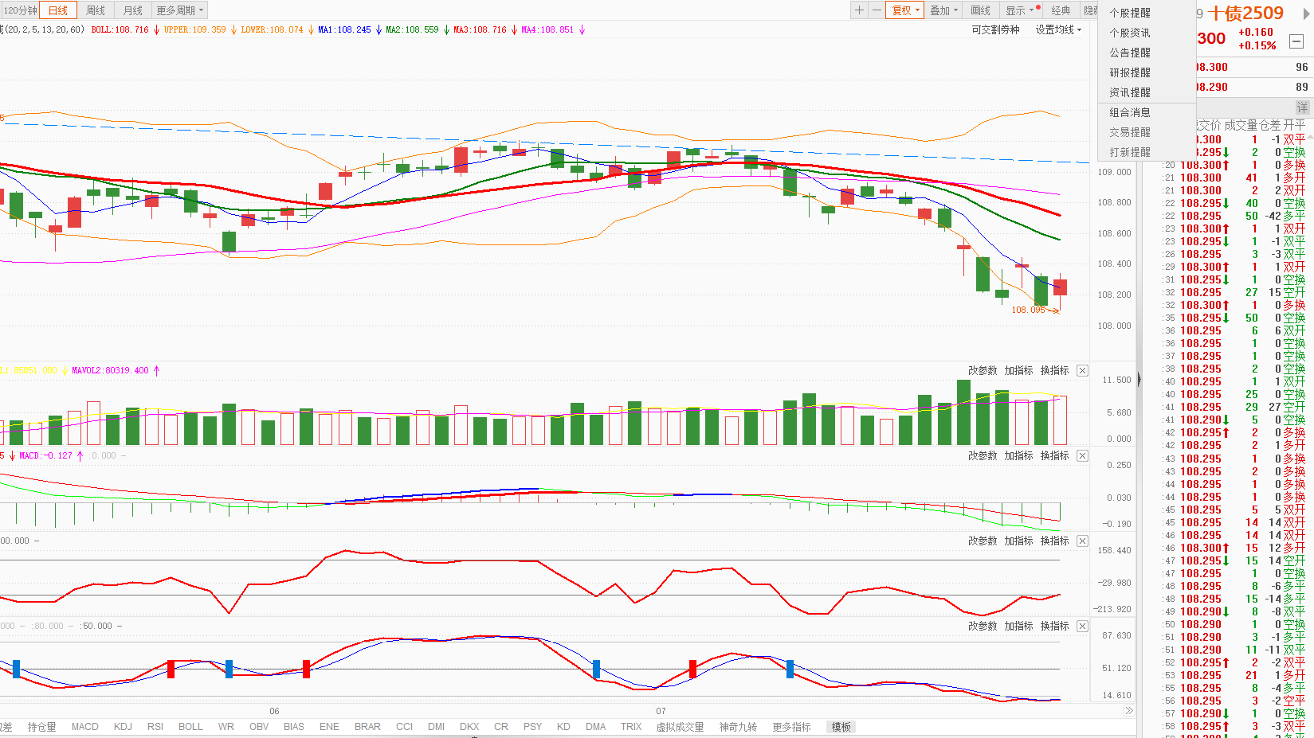This screenshot has width=1314, height=738.
Task: Open 更多指标 more indicators
Action: click(x=791, y=727)
